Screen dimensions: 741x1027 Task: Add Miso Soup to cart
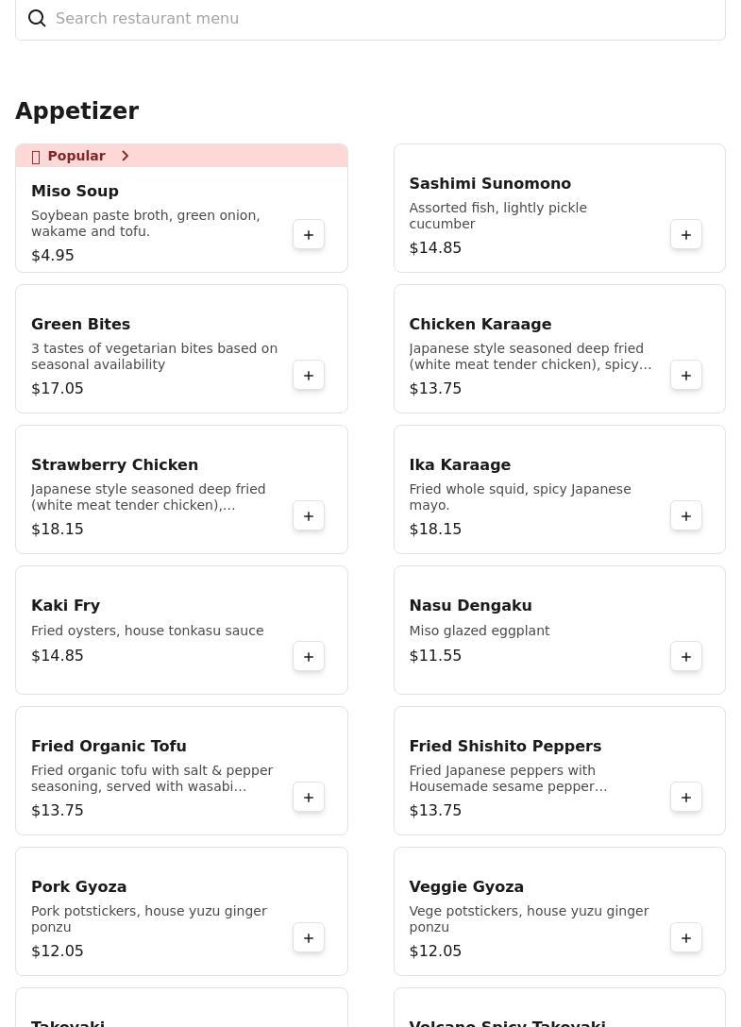pos(309,235)
